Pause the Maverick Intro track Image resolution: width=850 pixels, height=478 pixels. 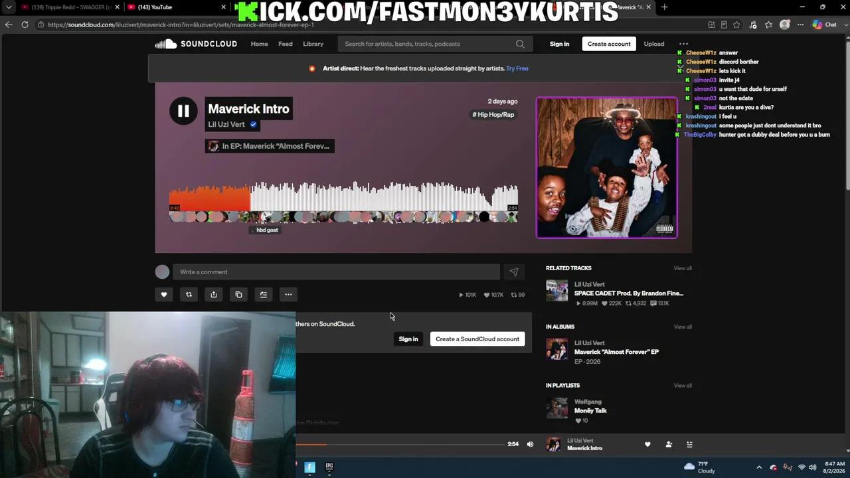point(183,111)
